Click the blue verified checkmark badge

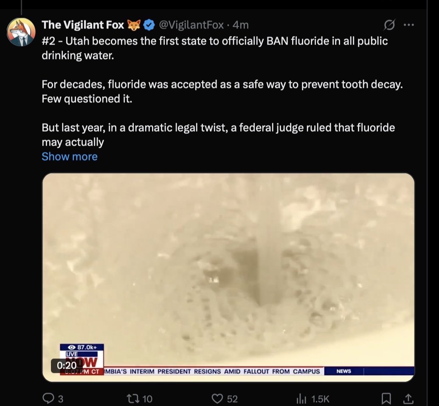(149, 25)
